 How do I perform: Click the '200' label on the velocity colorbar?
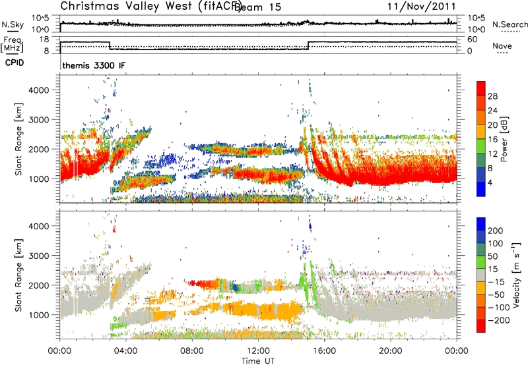pos(496,231)
